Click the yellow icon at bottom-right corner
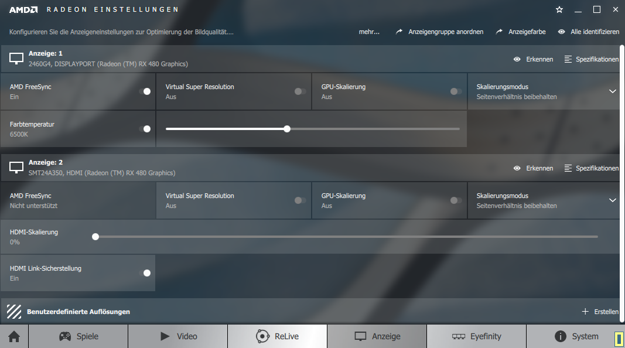Viewport: 625px width, 348px height. [619, 339]
